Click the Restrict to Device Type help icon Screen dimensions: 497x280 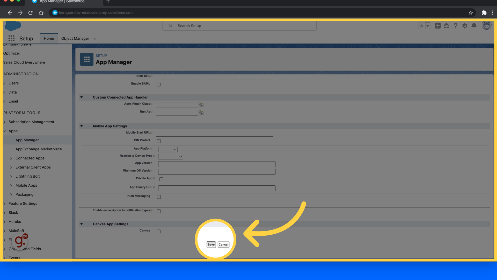pos(154,156)
